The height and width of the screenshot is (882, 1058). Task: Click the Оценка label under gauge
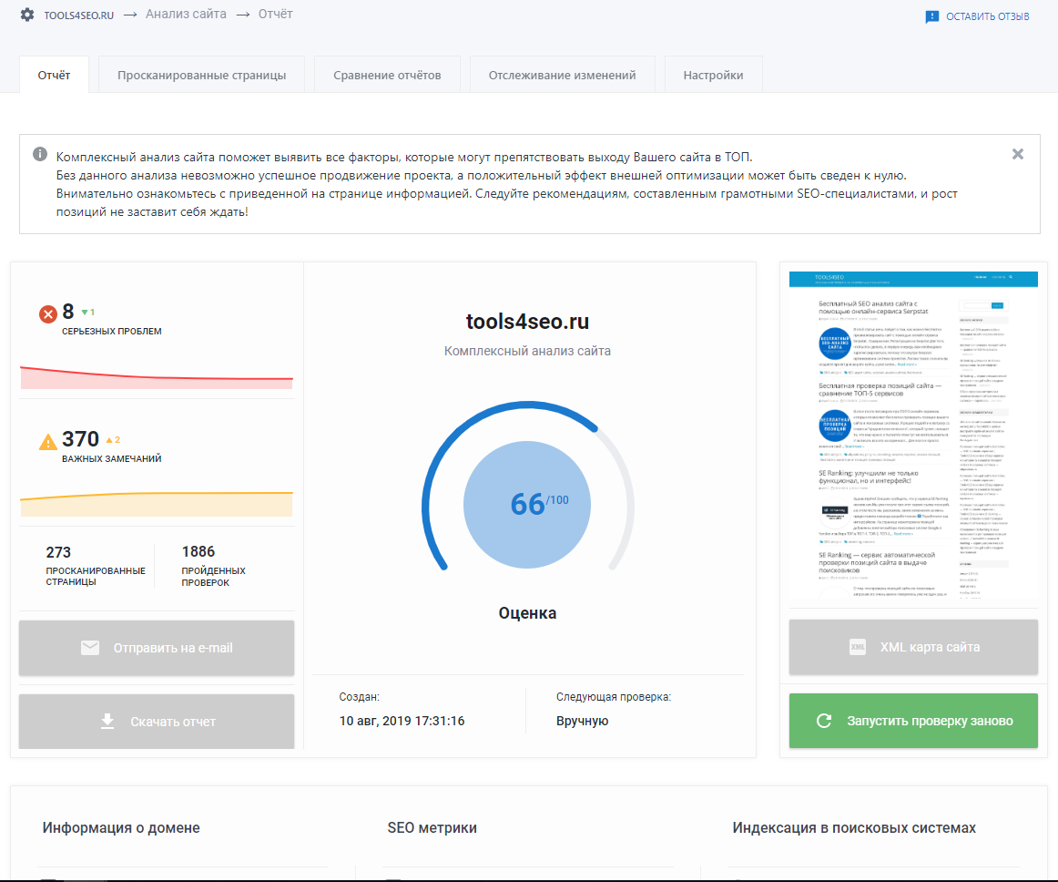tap(527, 613)
